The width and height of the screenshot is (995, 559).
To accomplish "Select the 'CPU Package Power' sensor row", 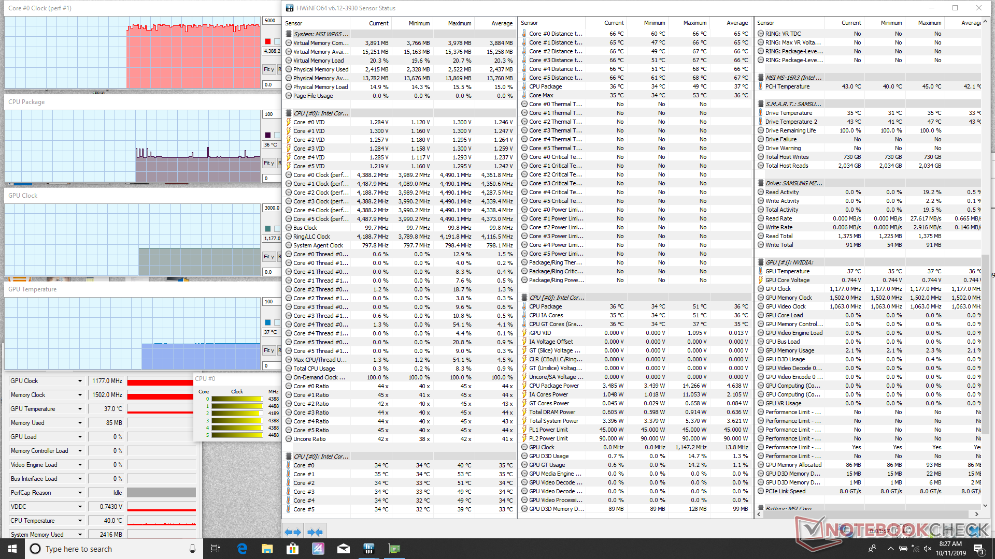I will tap(635, 386).
